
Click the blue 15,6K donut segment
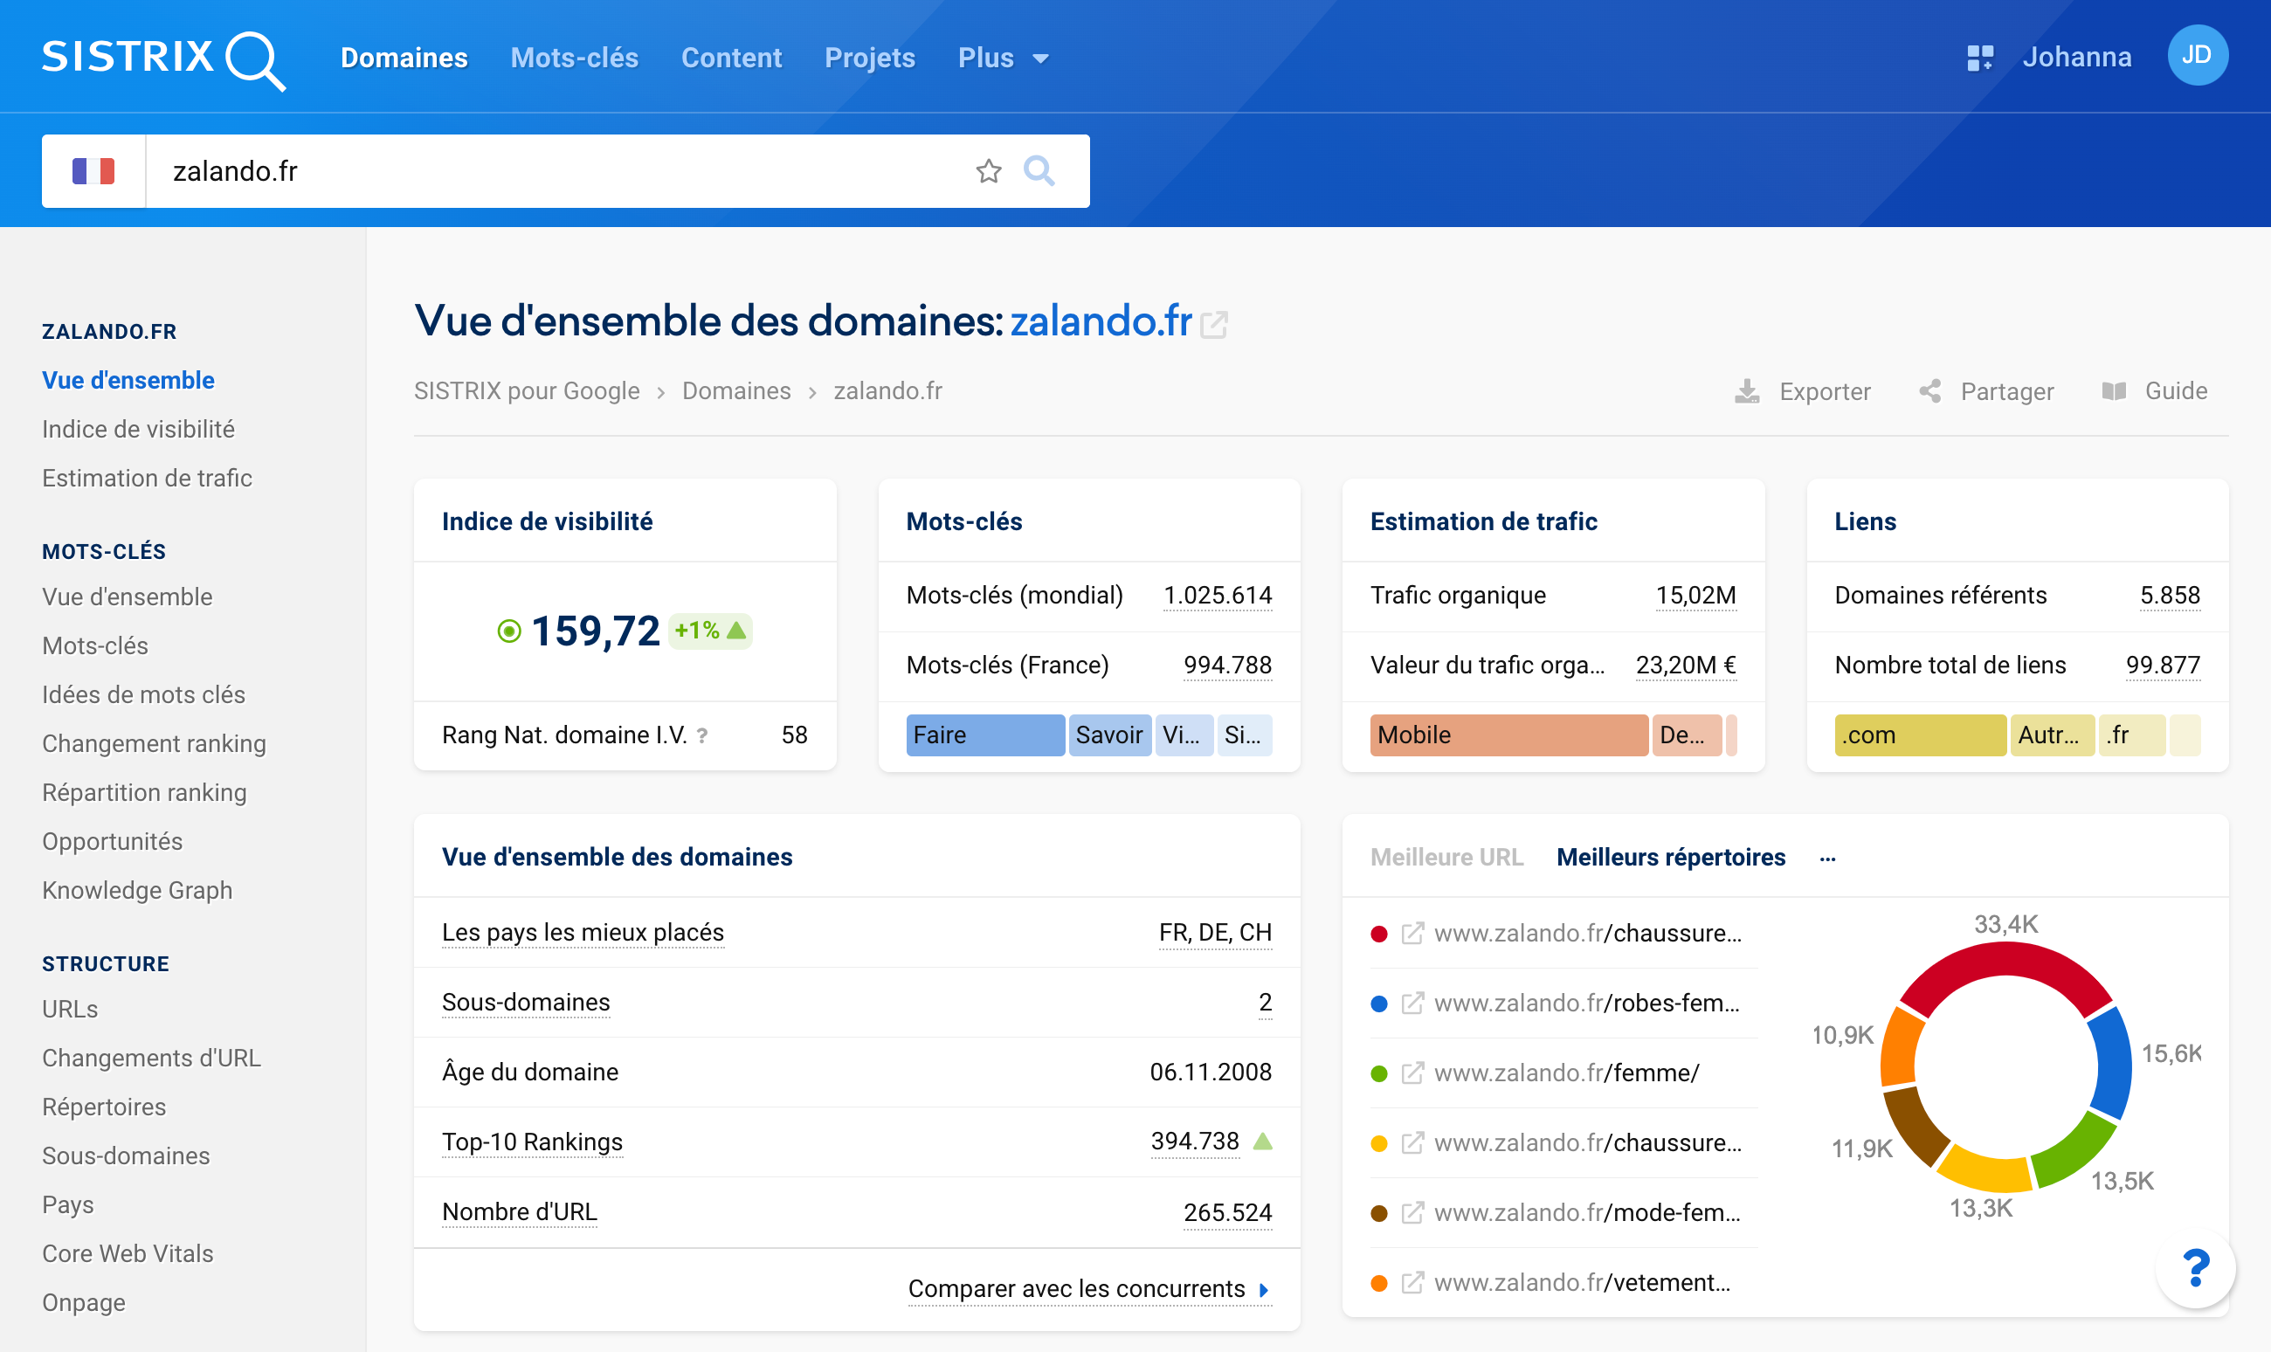click(x=2114, y=1064)
